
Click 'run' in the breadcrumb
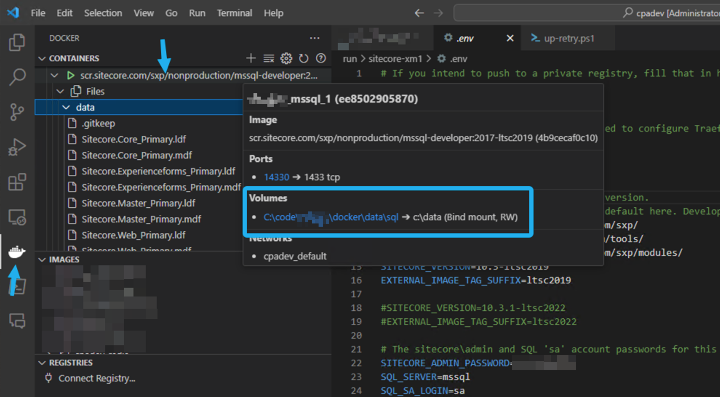(350, 59)
